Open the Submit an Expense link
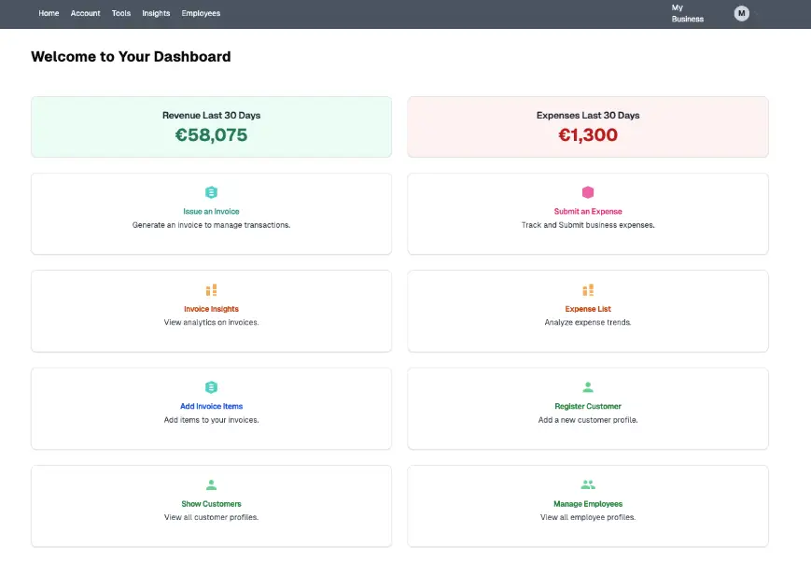The height and width of the screenshot is (588, 811). pyautogui.click(x=588, y=212)
